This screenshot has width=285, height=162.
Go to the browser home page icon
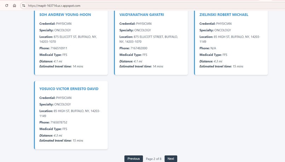(x=14, y=5)
